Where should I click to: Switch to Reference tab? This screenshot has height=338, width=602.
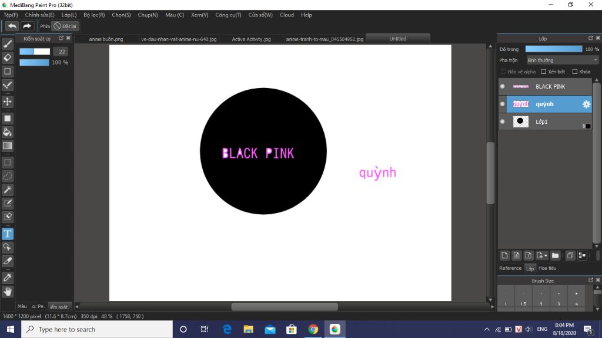coord(510,268)
